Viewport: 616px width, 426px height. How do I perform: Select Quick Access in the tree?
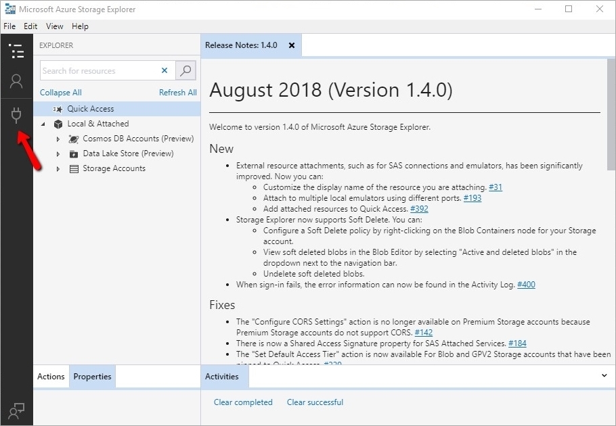tap(90, 109)
